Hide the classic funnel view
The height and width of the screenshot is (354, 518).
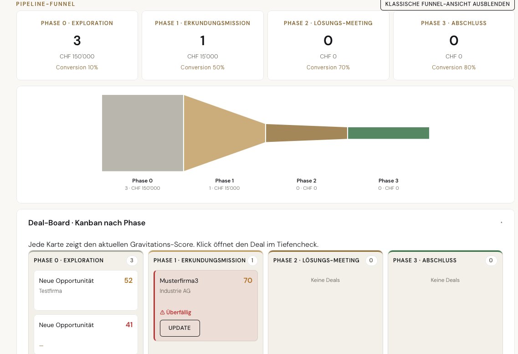pyautogui.click(x=447, y=4)
